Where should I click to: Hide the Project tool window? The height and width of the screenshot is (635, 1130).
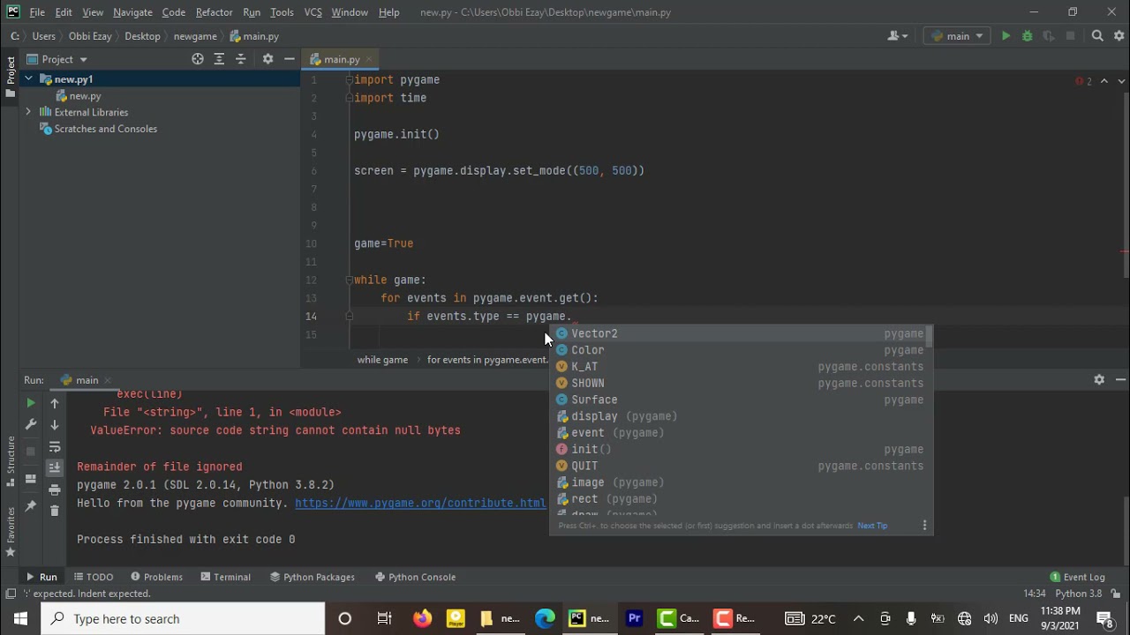[x=290, y=59]
